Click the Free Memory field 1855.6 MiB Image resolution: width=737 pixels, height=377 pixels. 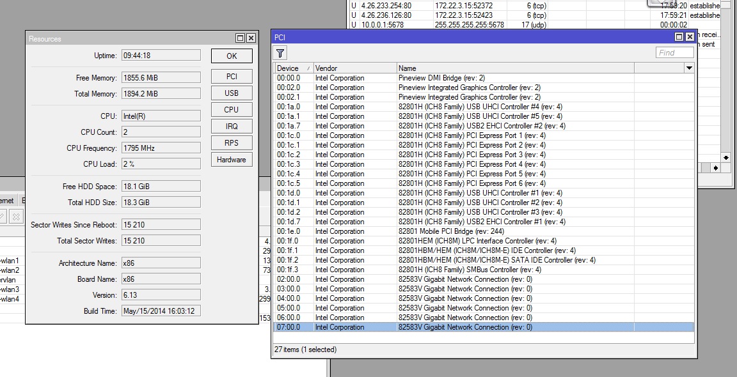(x=161, y=78)
